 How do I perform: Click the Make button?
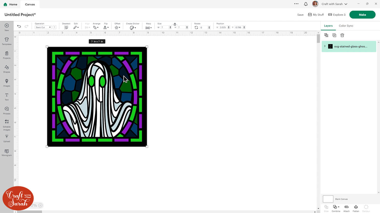pyautogui.click(x=362, y=14)
